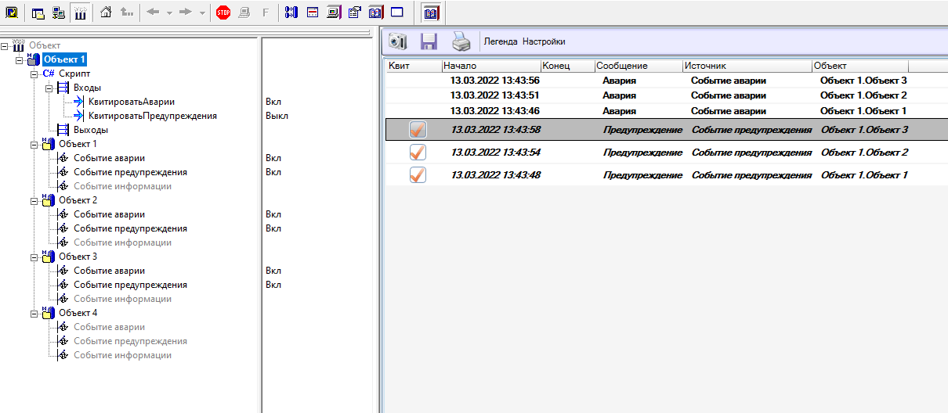The width and height of the screenshot is (948, 413).
Task: Click the greyed computer icon after STOP
Action: pos(244,13)
